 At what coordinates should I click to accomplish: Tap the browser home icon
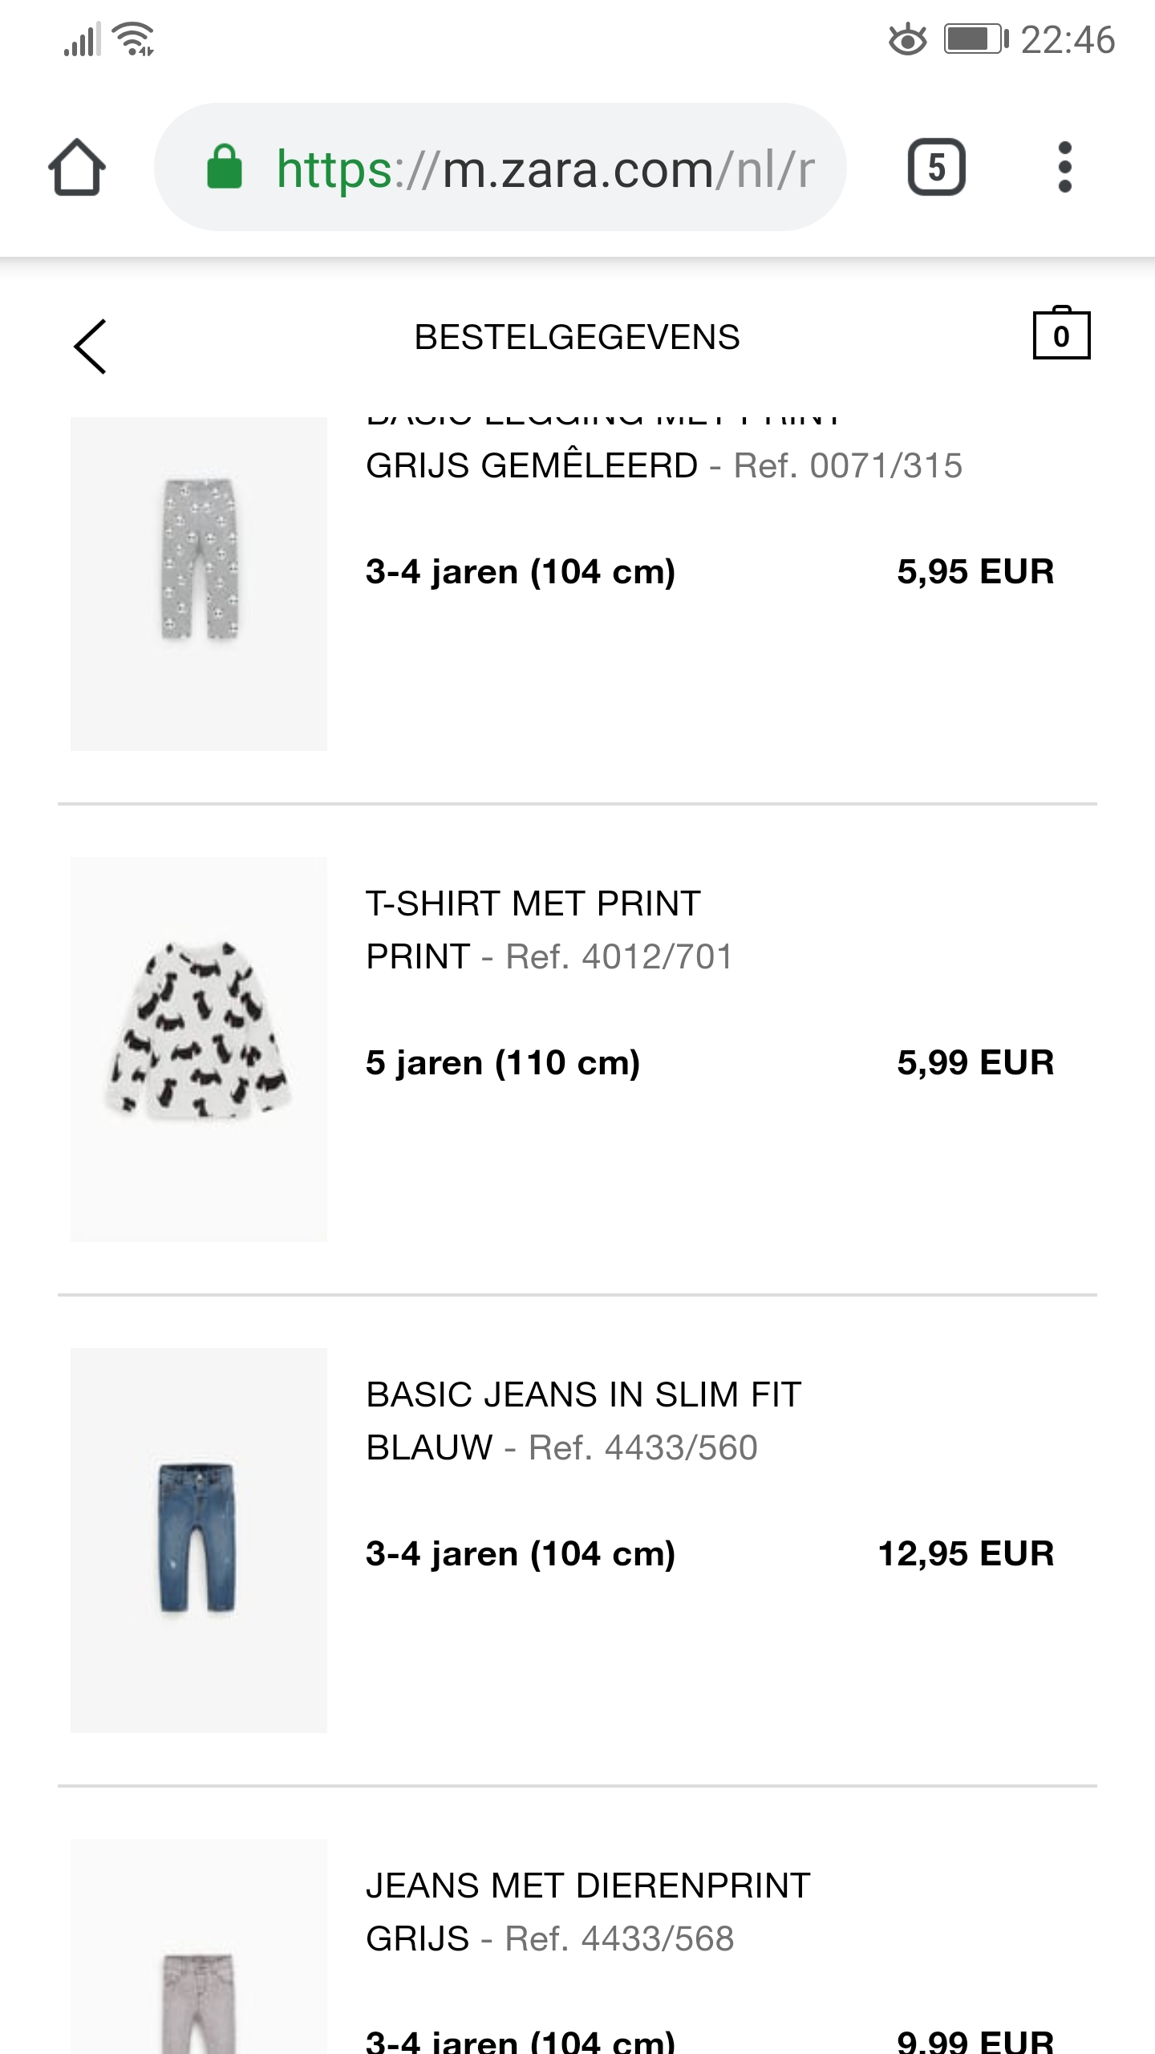click(77, 168)
